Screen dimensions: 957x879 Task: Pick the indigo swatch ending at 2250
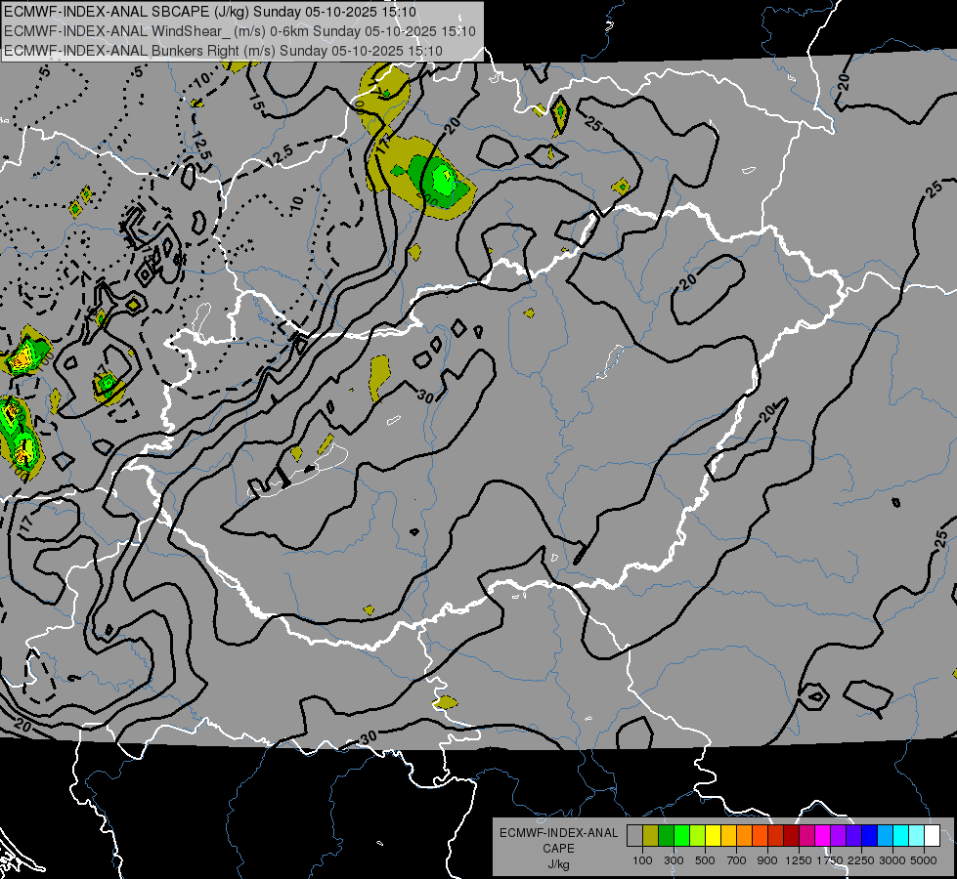tap(853, 835)
